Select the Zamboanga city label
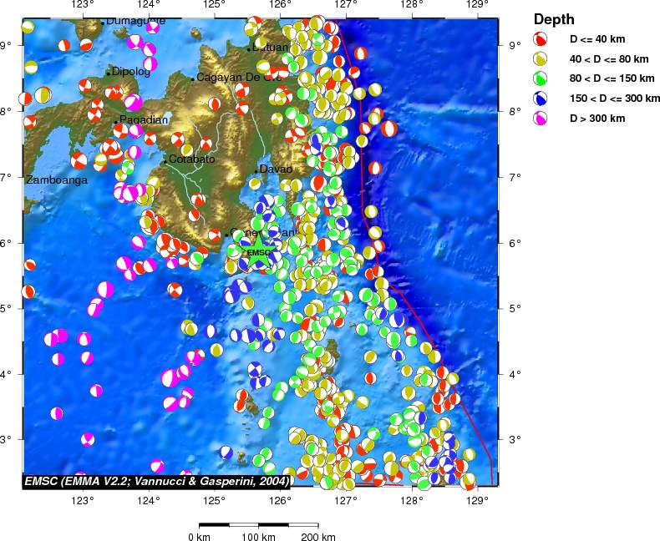The height and width of the screenshot is (541, 660). point(57,180)
